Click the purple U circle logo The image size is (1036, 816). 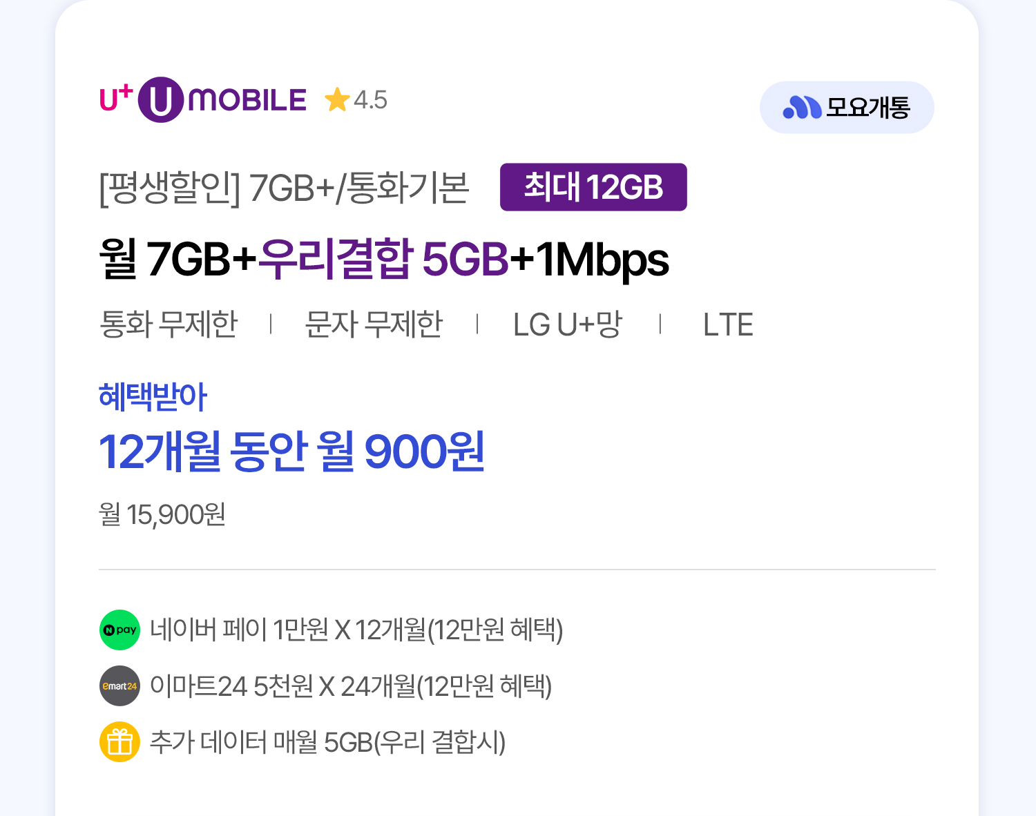(x=160, y=100)
